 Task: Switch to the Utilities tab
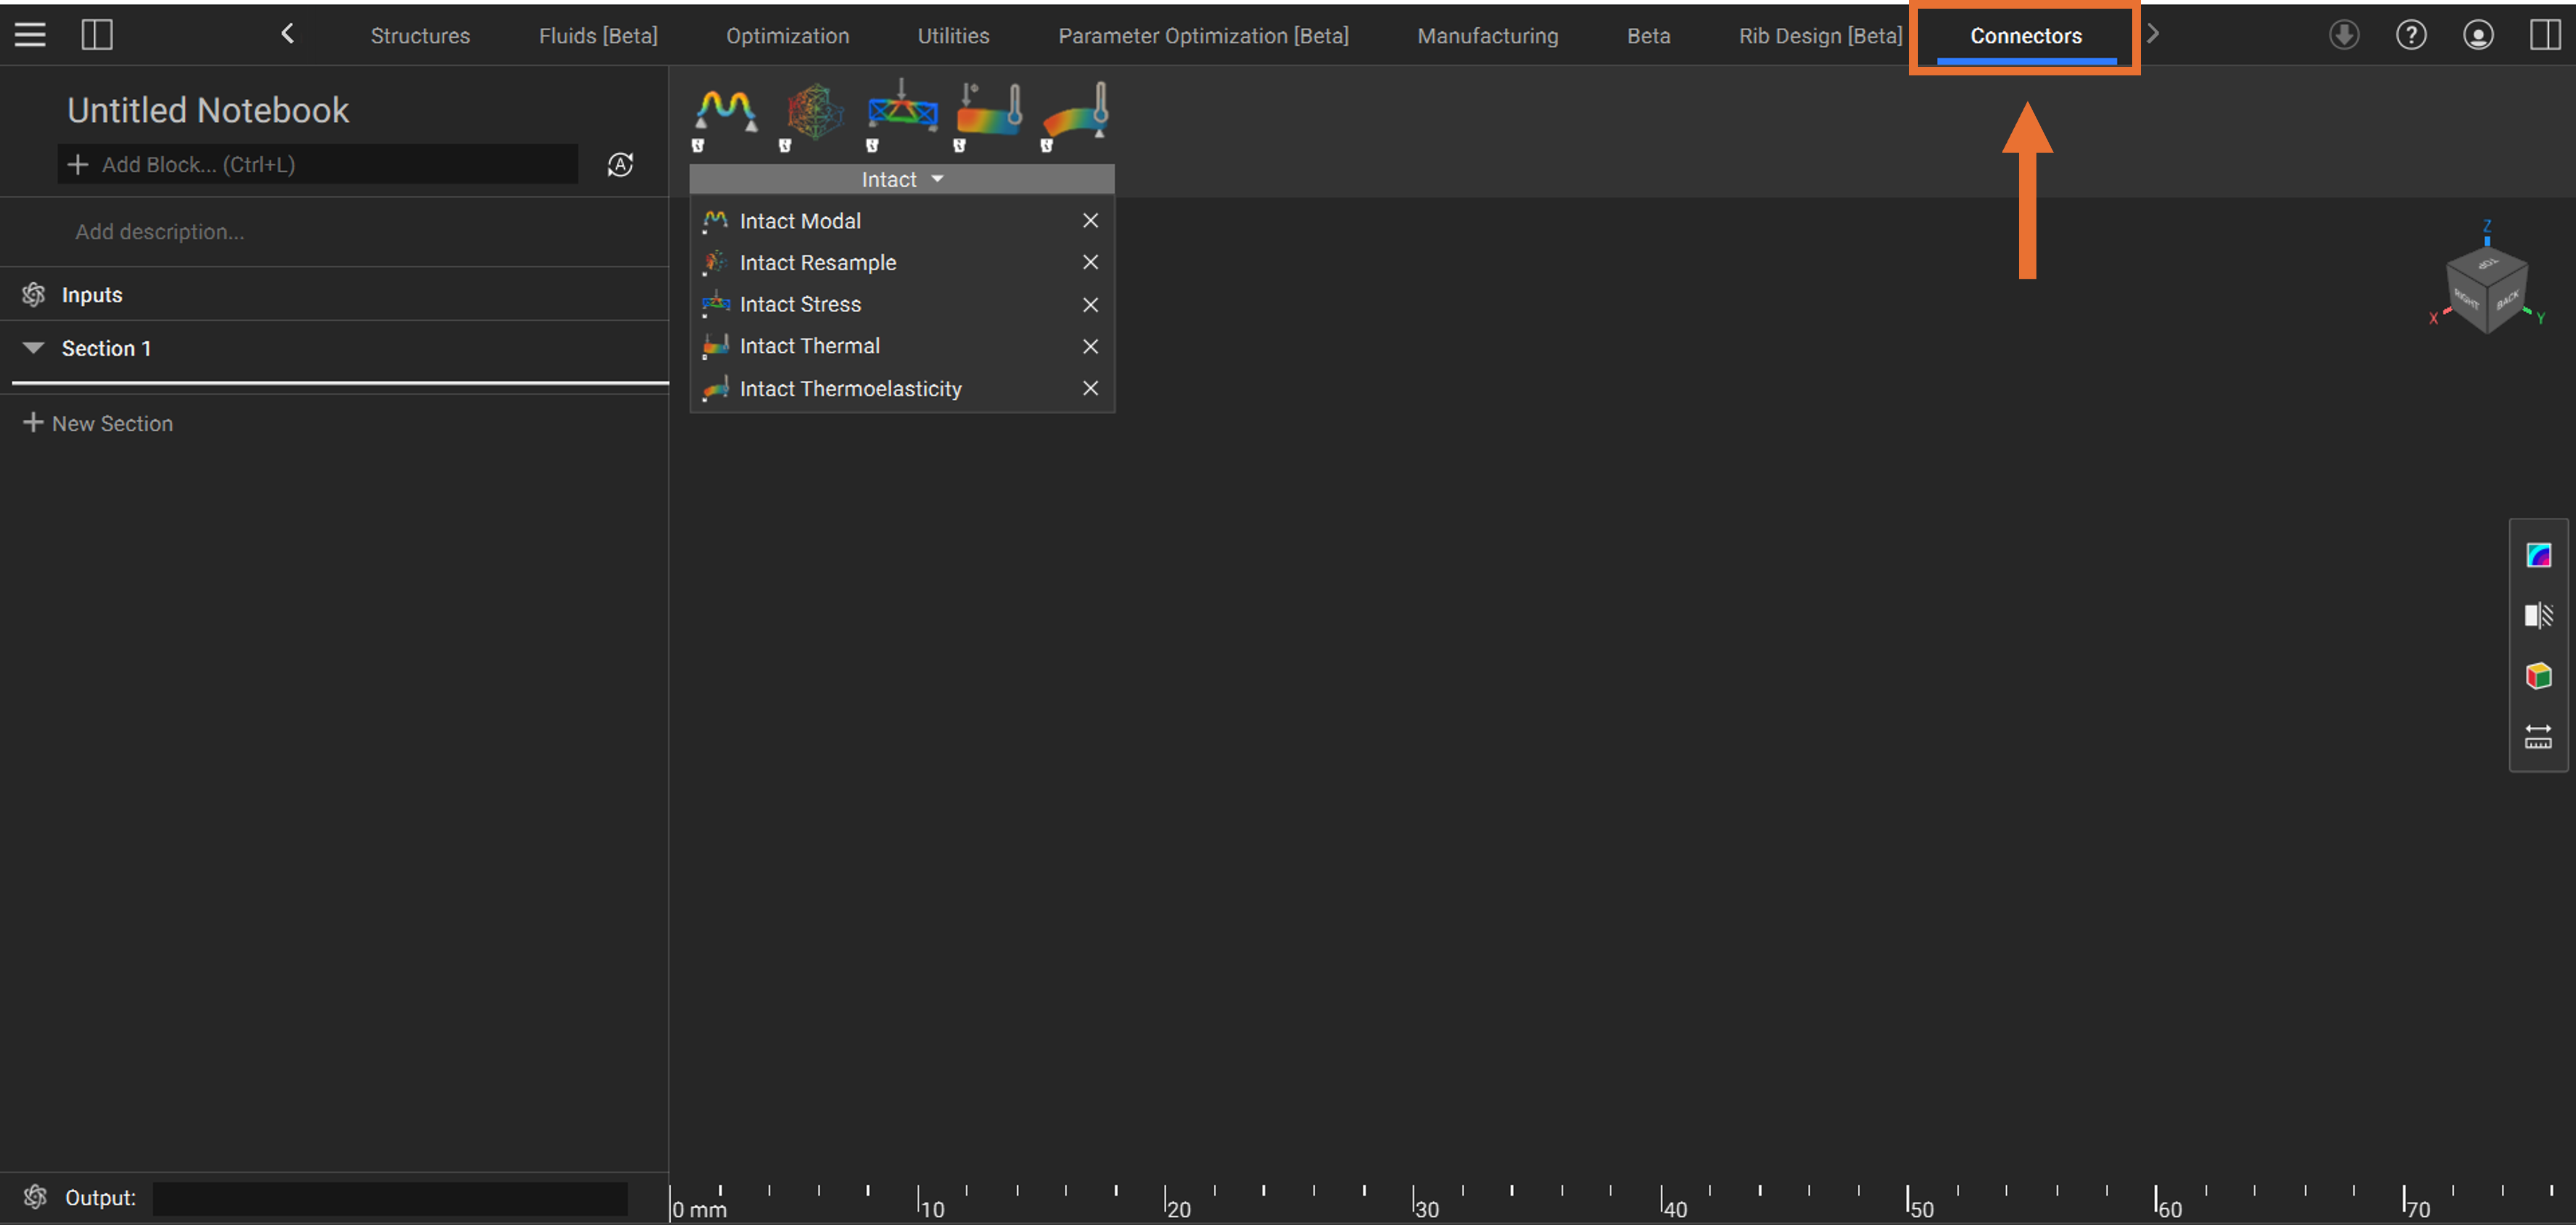[953, 36]
